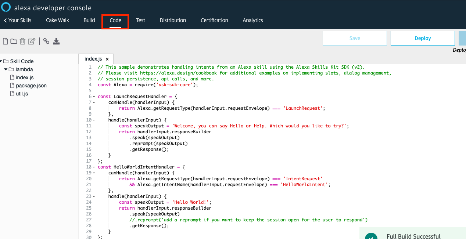The width and height of the screenshot is (466, 239).
Task: Select package.json in the file tree
Action: click(31, 86)
